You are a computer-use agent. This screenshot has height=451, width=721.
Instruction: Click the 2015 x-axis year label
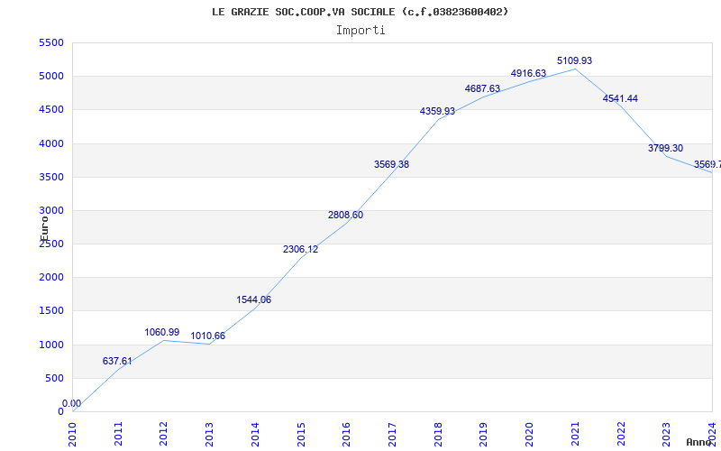[301, 434]
